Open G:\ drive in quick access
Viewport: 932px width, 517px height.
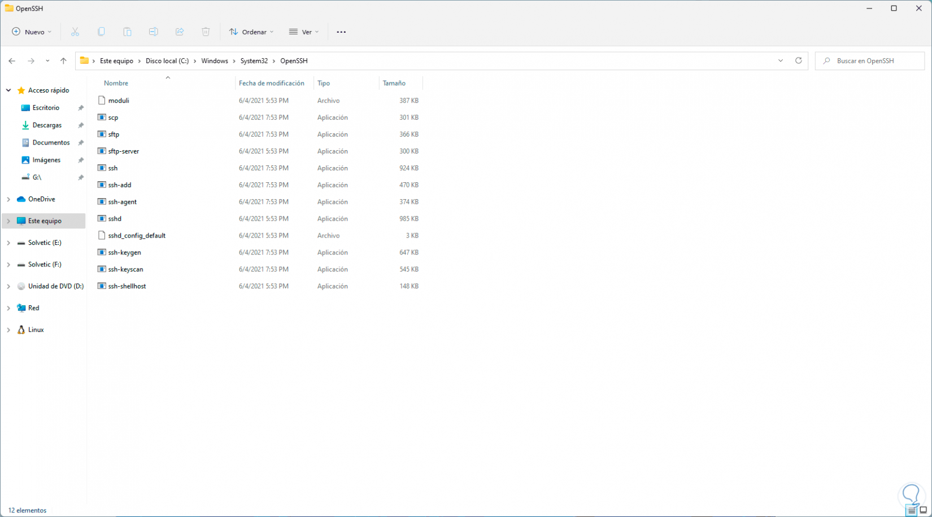37,177
